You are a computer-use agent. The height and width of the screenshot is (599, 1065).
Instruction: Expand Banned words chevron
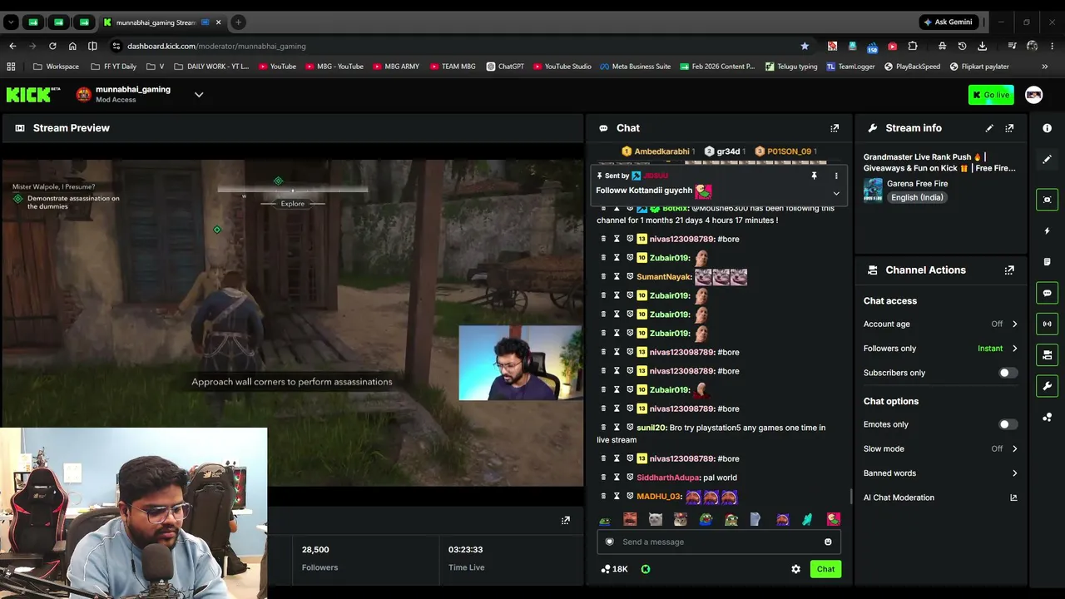(1014, 473)
